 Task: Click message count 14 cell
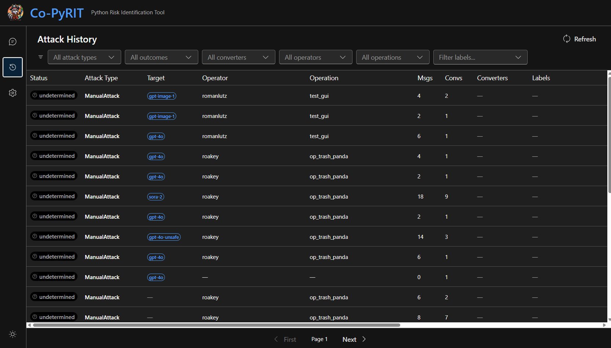tap(420, 237)
